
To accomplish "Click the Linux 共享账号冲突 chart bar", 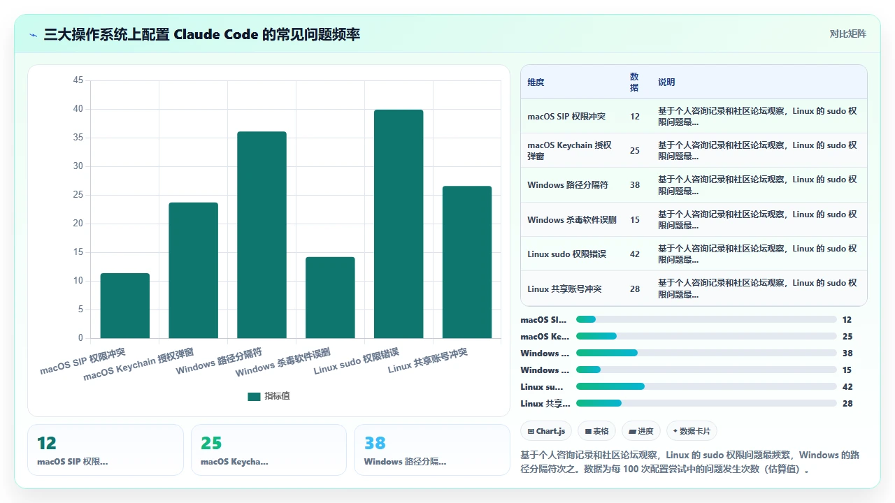I will [x=467, y=262].
